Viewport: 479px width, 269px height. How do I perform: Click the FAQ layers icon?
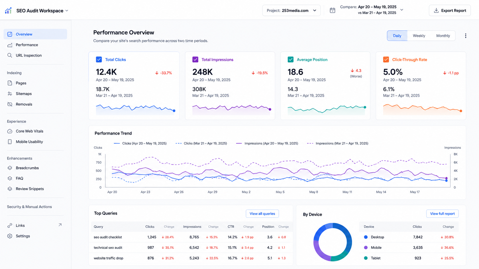click(10, 178)
